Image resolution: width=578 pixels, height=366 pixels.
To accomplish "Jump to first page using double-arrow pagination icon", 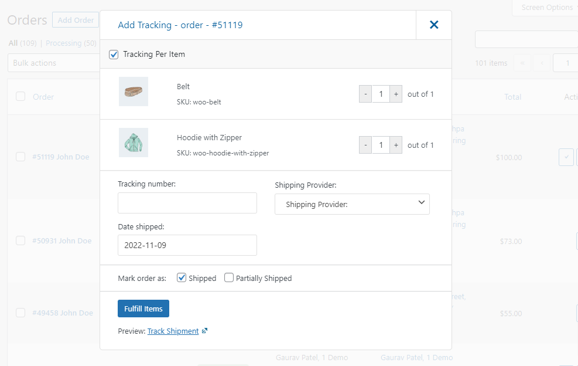I will click(x=522, y=63).
